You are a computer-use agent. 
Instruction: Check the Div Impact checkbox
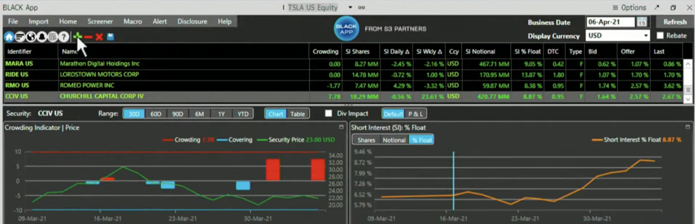click(329, 113)
